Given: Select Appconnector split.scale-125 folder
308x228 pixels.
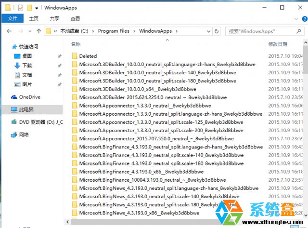Looking at the screenshot, I should coord(161,122).
